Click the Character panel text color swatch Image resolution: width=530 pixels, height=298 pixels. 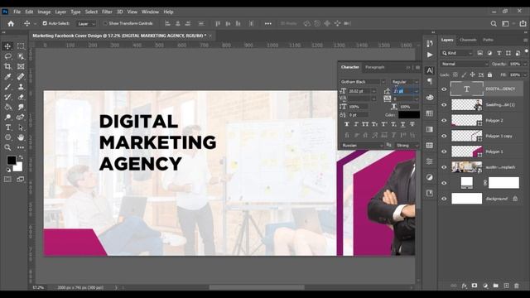pyautogui.click(x=409, y=115)
